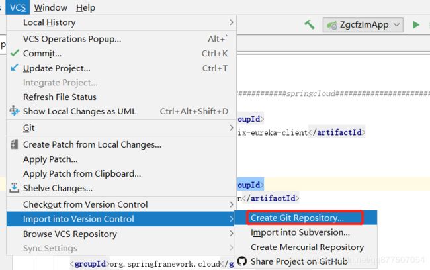Select Show Local Changes as UML

[x=121, y=111]
